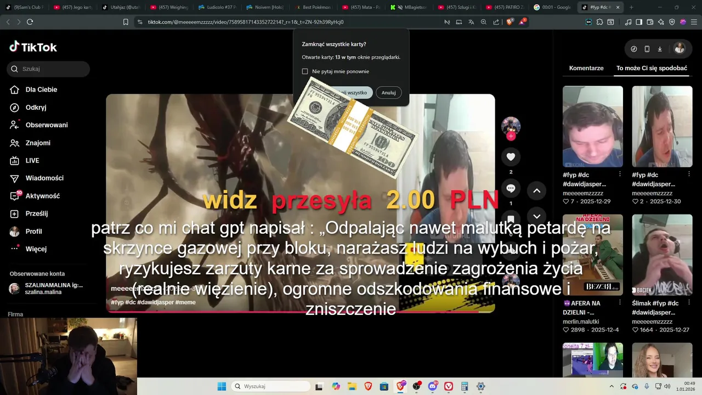Click translate page icon in address bar
This screenshot has height=395, width=702.
point(471,22)
